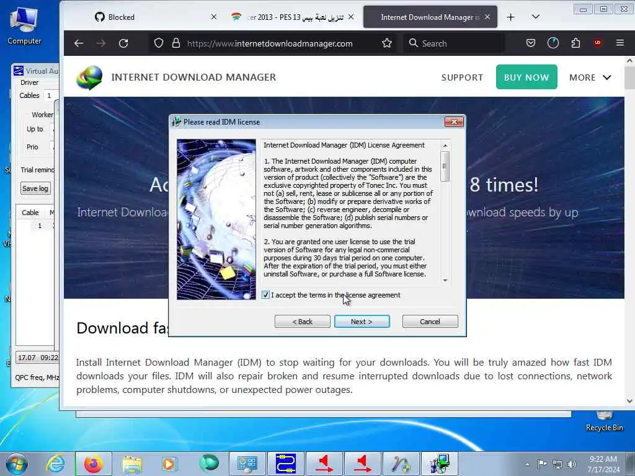Click the uBlock Origin icon

tap(598, 43)
